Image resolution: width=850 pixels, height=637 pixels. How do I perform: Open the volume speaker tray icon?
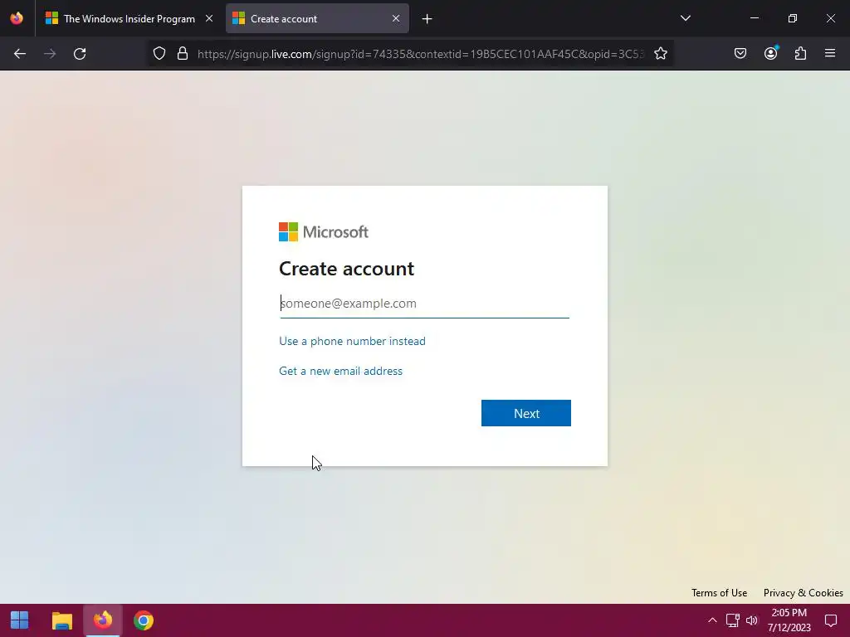tap(752, 620)
